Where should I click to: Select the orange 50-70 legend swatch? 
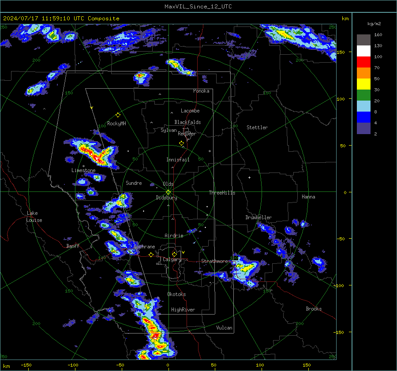[363, 73]
